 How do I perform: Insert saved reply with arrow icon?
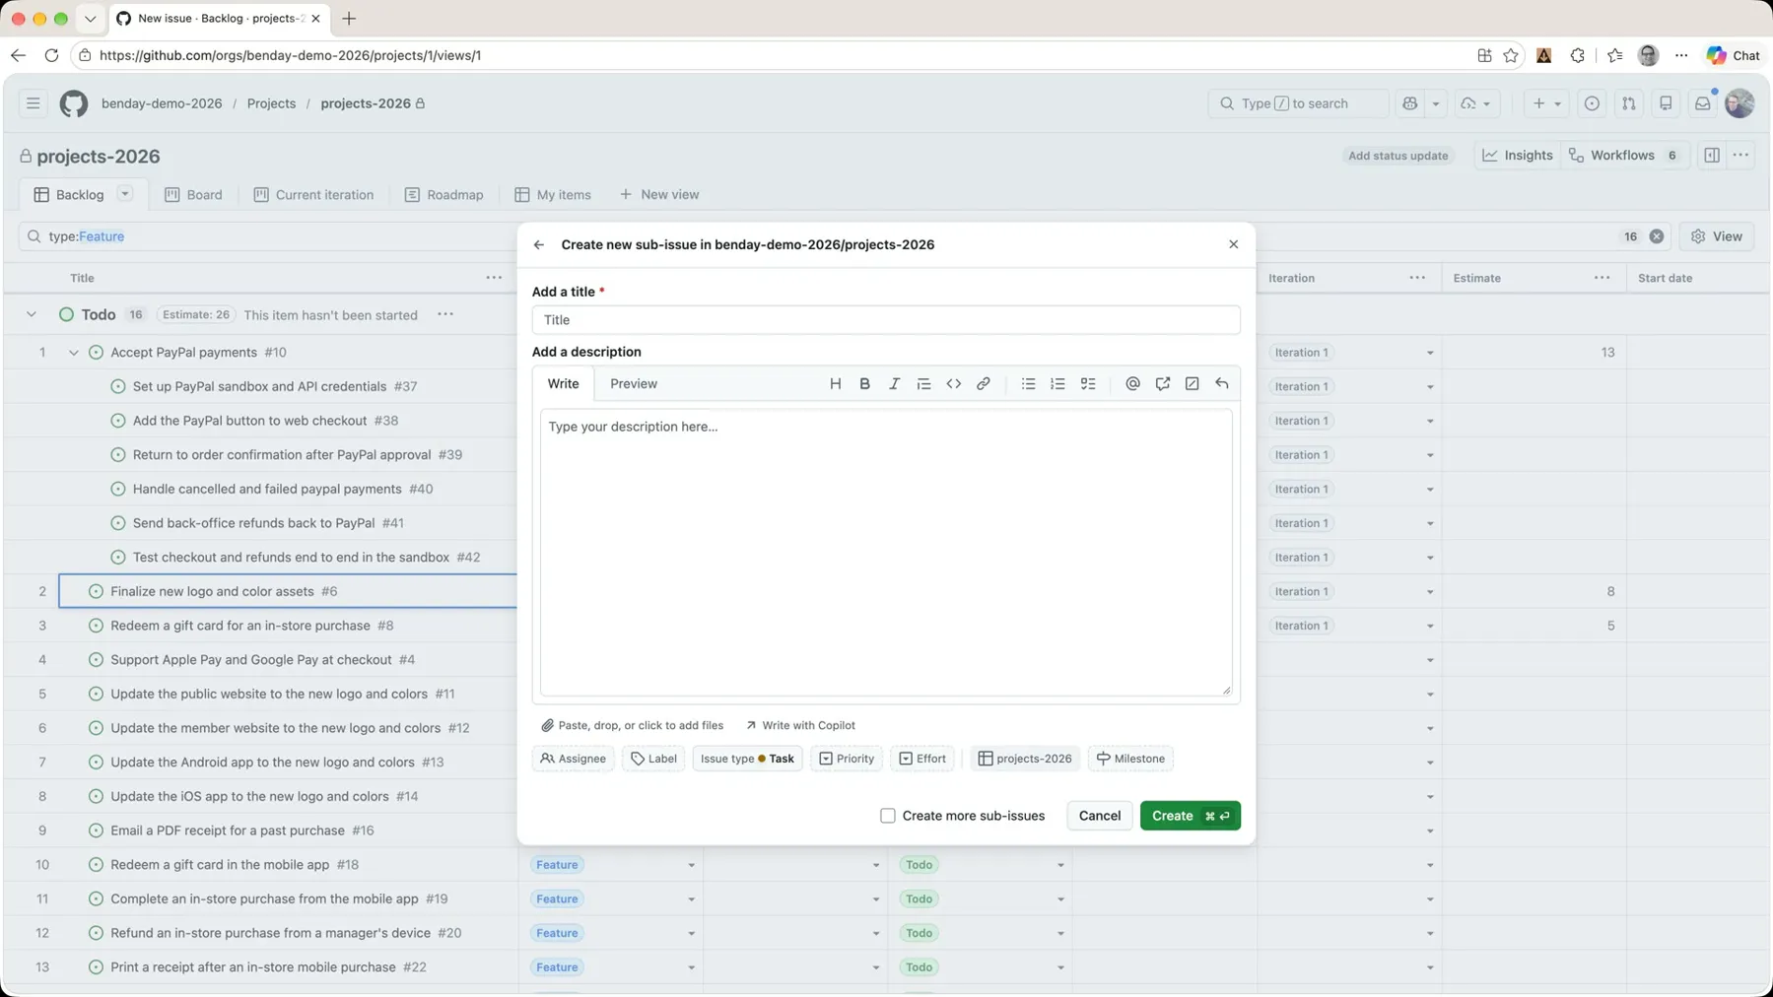(x=1222, y=384)
